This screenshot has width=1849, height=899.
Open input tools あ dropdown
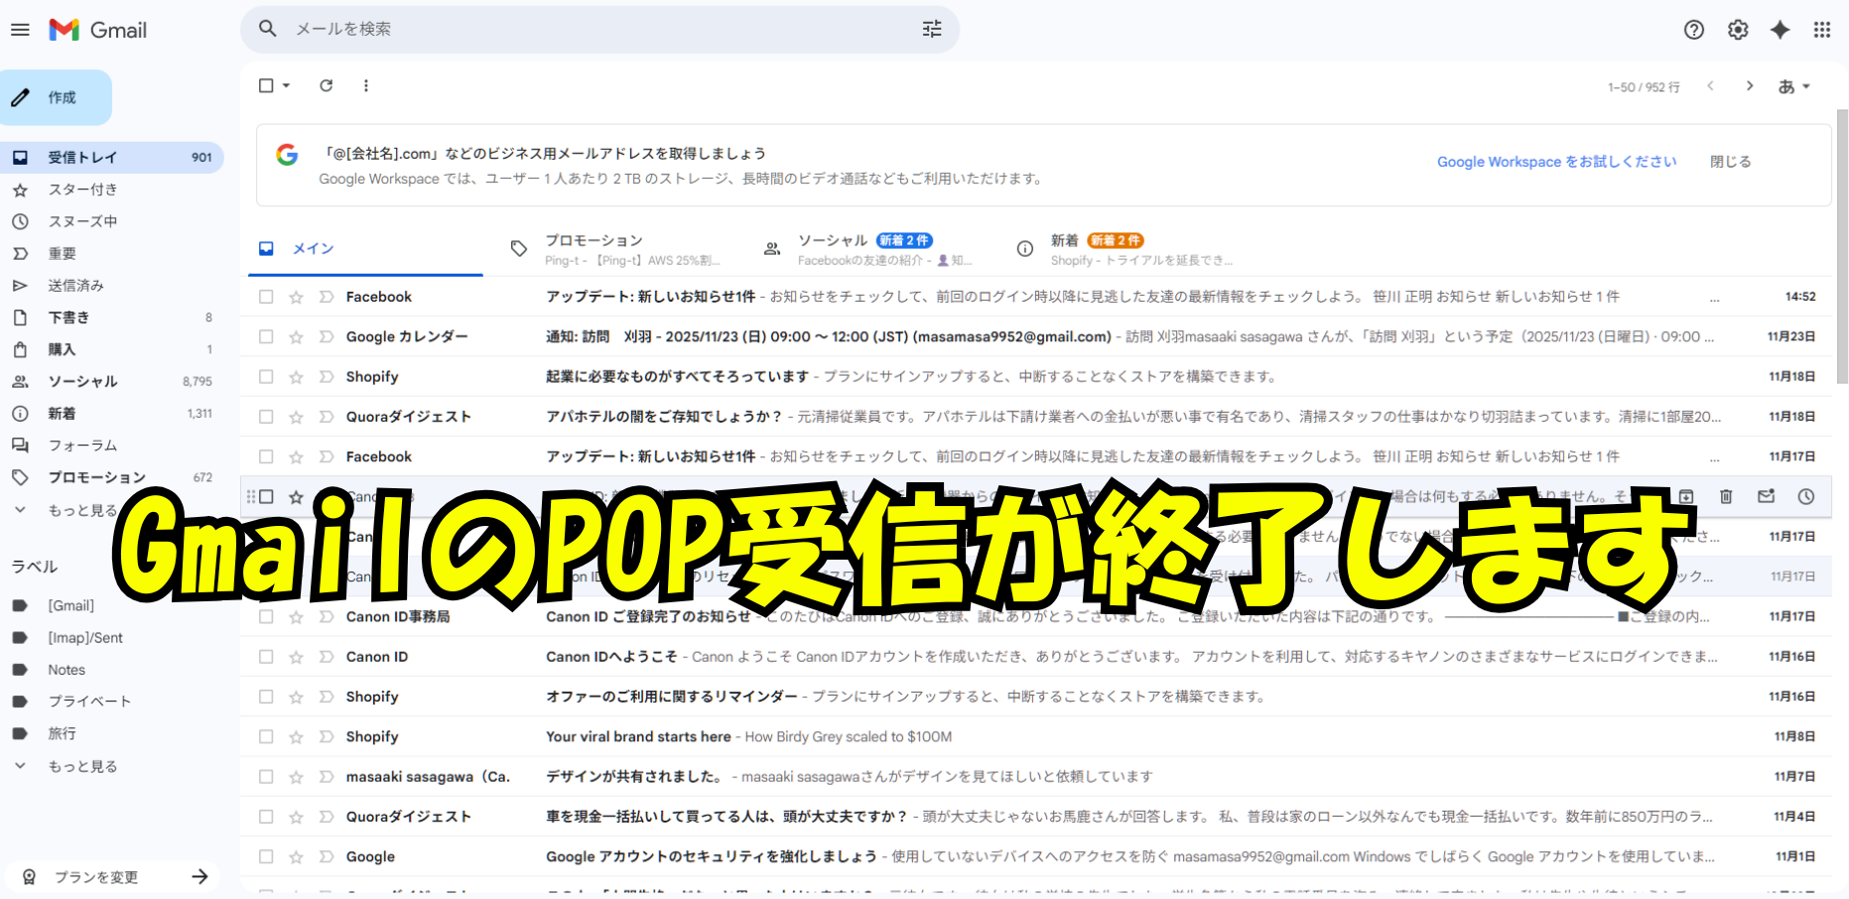(x=1793, y=86)
